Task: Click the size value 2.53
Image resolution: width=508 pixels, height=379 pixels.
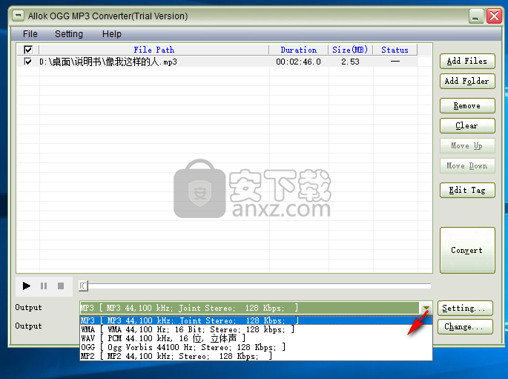Action: click(x=350, y=62)
